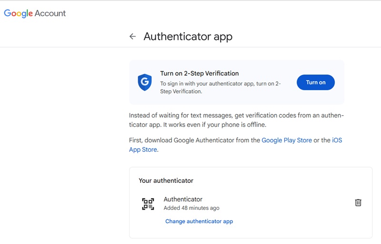Click the "Authenticator" entry name
Screen dimensions: 381x244
point(183,199)
